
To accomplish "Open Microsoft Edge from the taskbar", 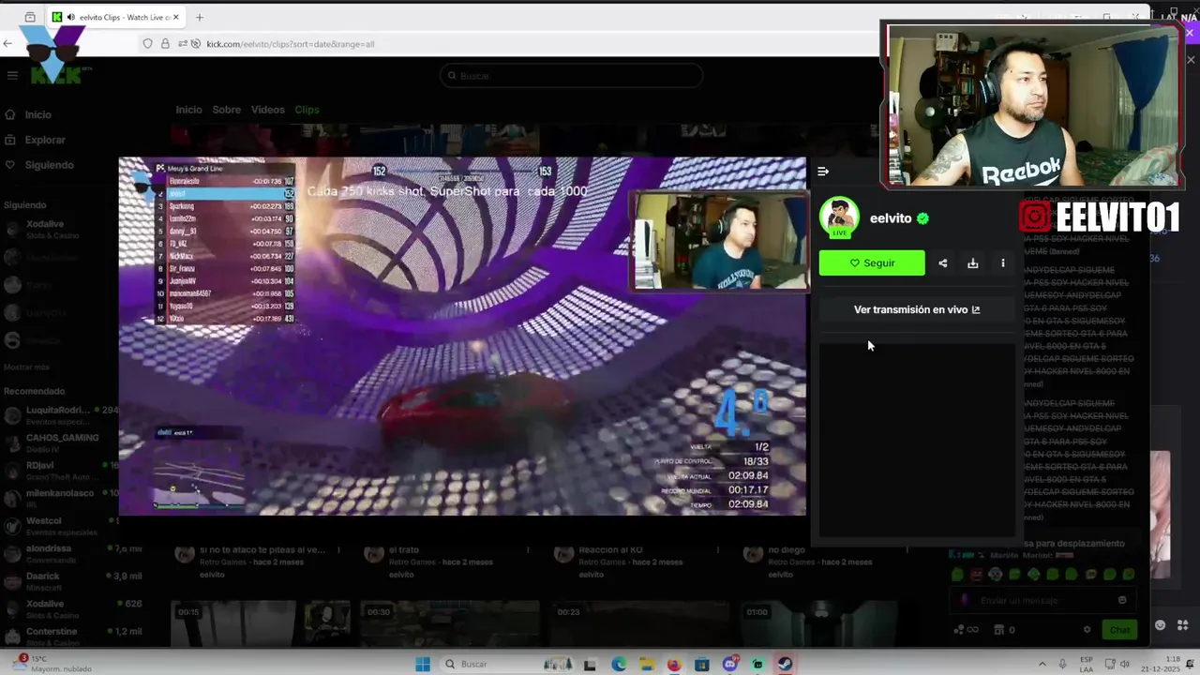I will (x=619, y=665).
